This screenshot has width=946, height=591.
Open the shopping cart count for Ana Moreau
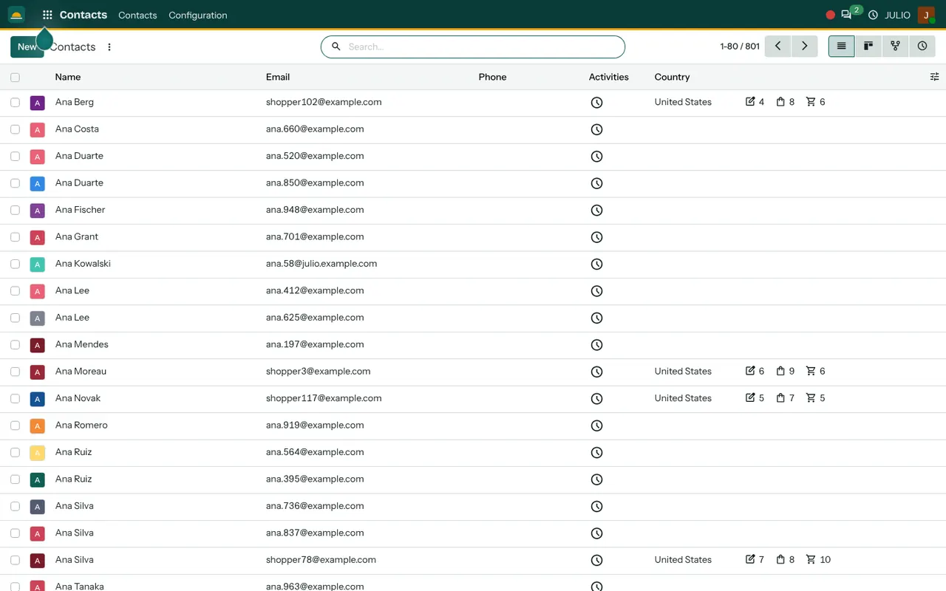(x=816, y=371)
